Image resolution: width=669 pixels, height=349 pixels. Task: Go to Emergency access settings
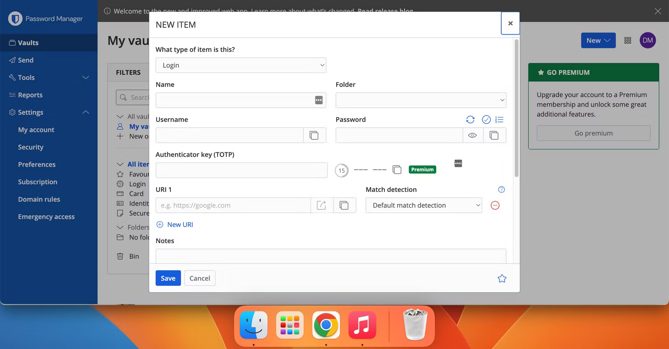click(x=46, y=216)
